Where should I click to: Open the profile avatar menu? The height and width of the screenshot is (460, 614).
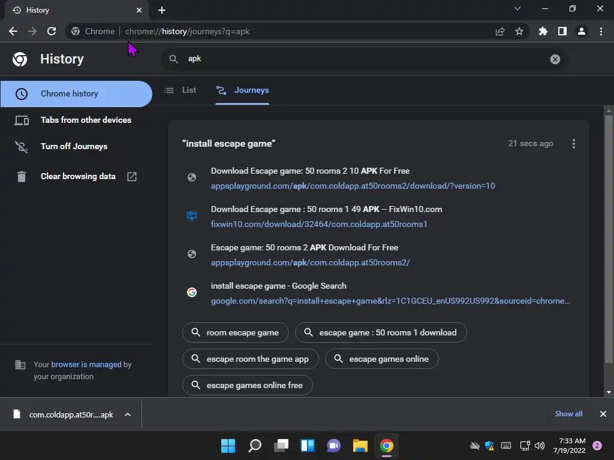coord(582,31)
